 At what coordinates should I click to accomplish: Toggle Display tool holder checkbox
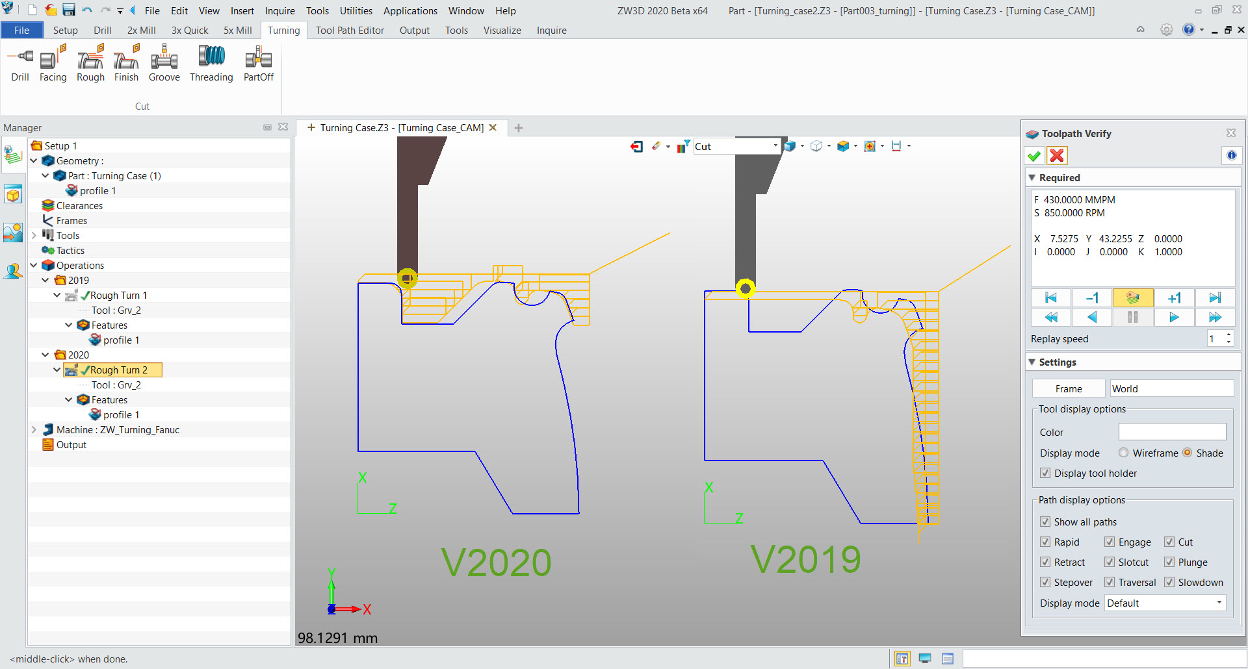pos(1045,473)
